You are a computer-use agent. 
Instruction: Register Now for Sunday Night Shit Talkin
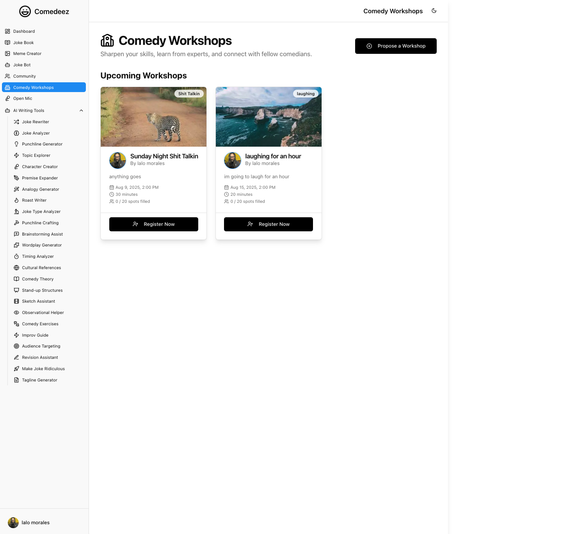point(153,224)
